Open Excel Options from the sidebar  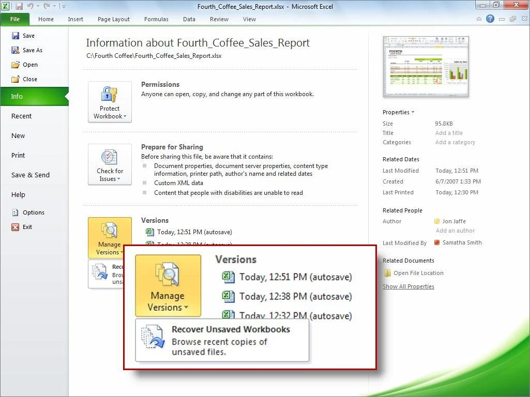28,212
